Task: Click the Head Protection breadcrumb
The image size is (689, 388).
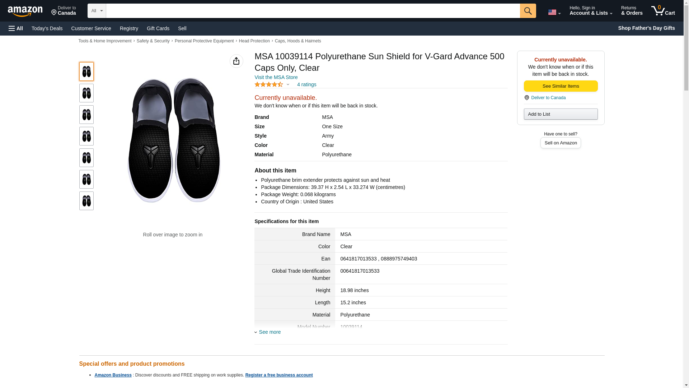Action: [254, 41]
